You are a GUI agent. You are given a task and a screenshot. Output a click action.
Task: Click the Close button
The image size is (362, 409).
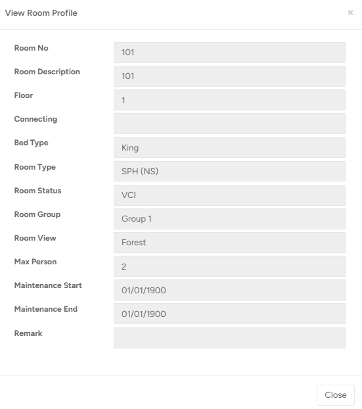click(x=336, y=395)
